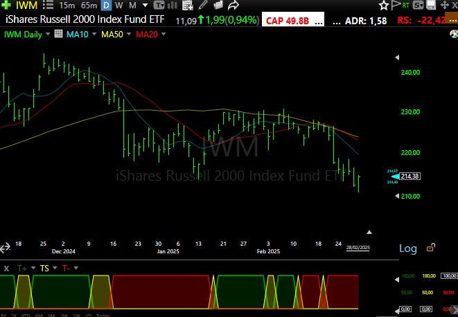Click the red T- indicator label
458x317 pixels.
[x=66, y=269]
